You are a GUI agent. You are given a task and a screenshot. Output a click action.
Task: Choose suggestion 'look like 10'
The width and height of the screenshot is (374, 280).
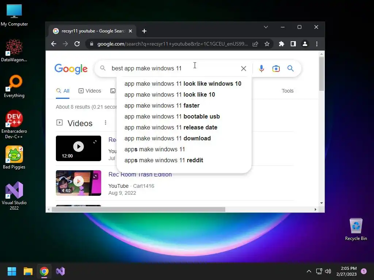tap(169, 94)
